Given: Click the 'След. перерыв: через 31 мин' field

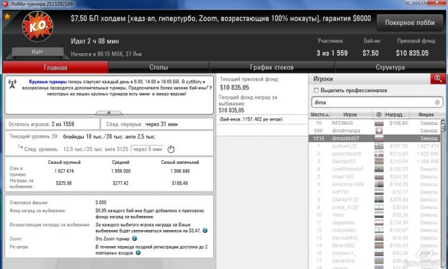Looking at the screenshot, I should [157, 124].
